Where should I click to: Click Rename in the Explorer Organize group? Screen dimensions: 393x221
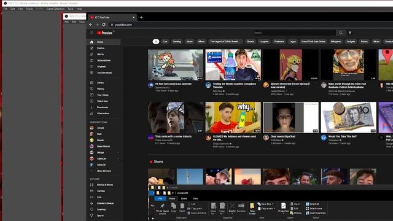(241, 207)
